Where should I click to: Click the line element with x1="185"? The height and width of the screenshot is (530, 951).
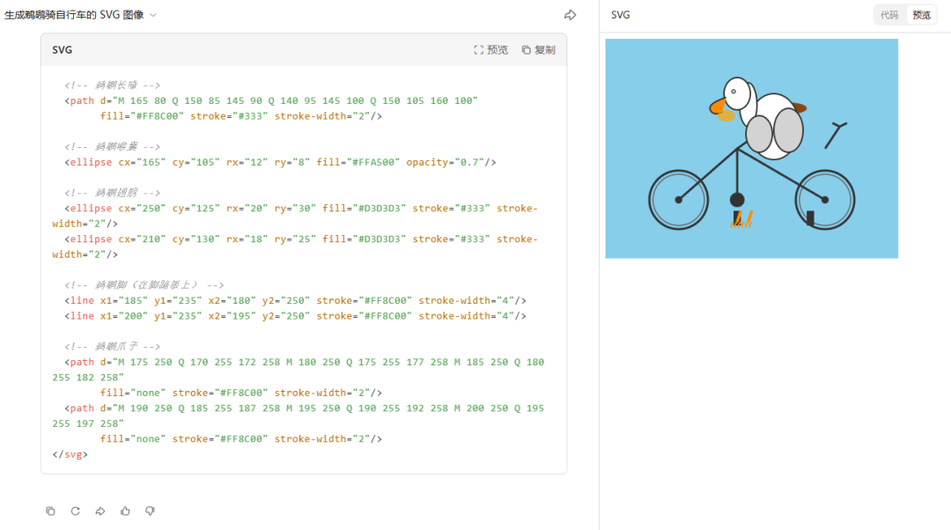tap(295, 300)
